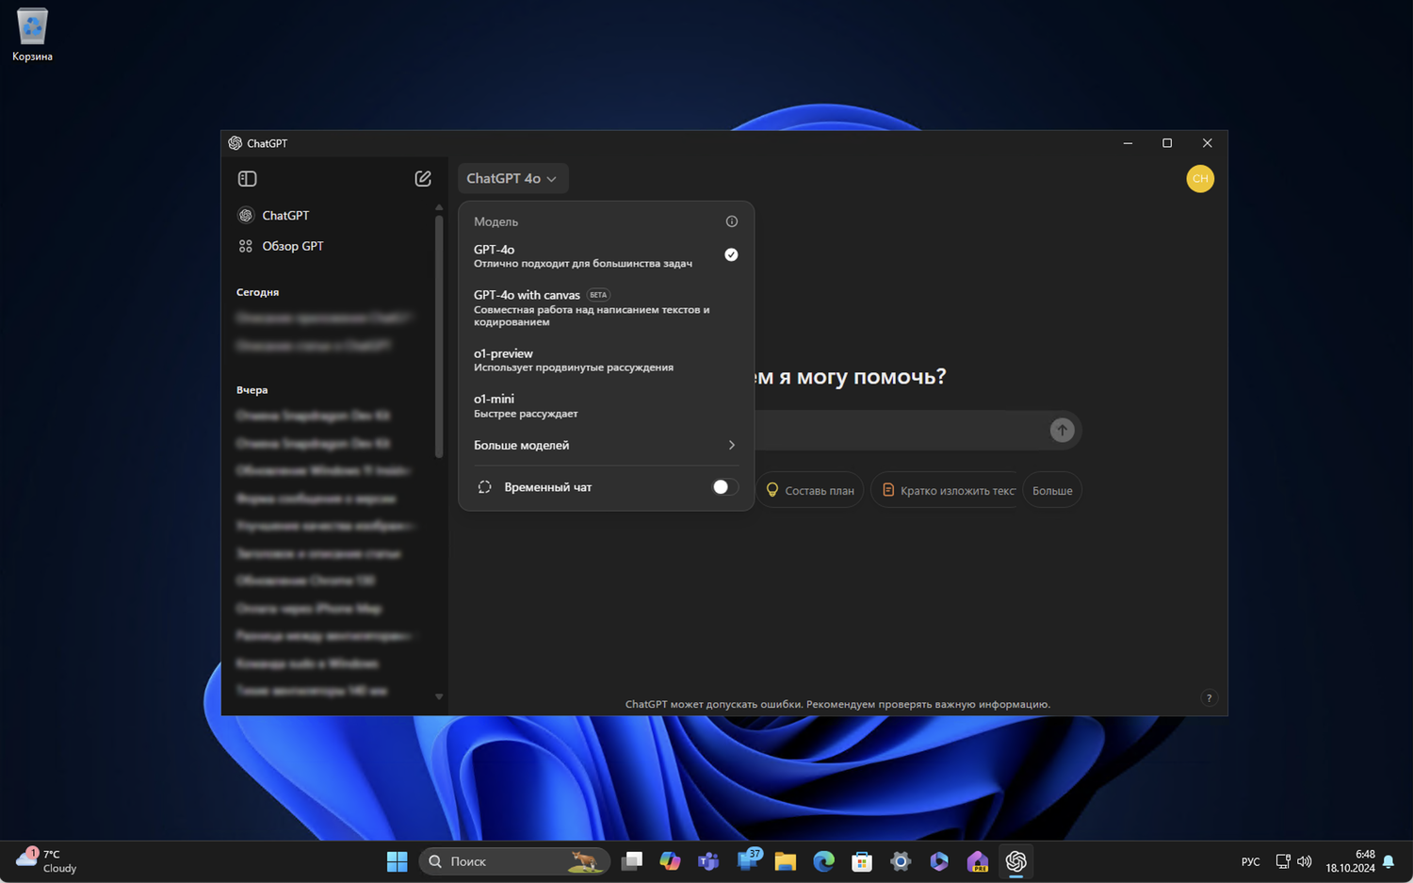
Task: Open the PRE-badged app in the taskbar
Action: [x=978, y=861]
